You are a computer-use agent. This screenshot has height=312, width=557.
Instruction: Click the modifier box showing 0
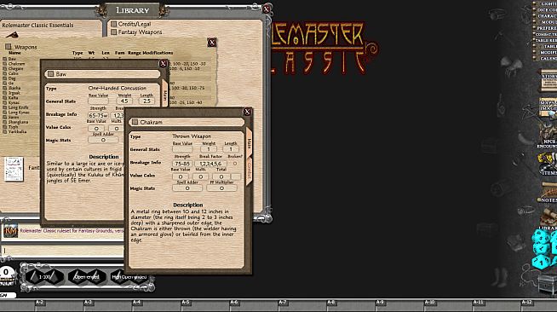[6, 273]
